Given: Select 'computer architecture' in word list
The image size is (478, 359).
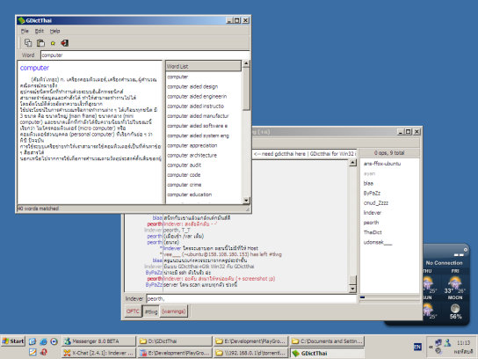Looking at the screenshot, I should tap(192, 156).
